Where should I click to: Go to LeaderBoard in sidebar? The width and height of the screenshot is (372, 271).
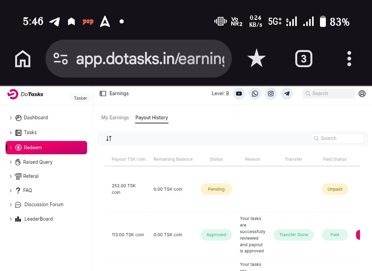38,219
